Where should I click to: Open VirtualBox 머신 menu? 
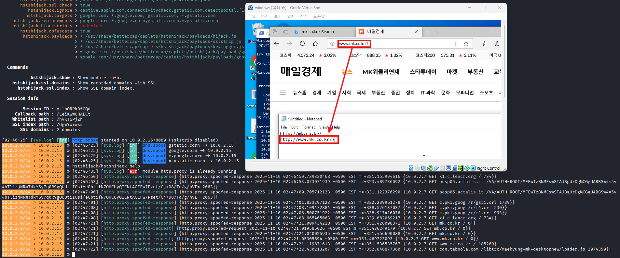point(265,16)
